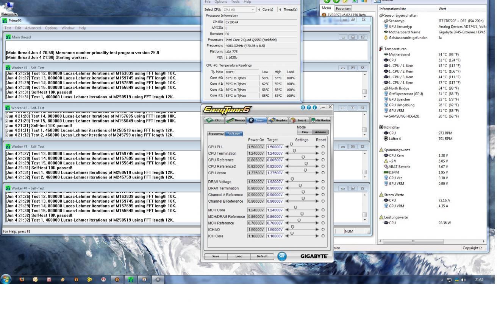
Task: Click Leistungswerte warning icon in Everest
Action: point(381,217)
